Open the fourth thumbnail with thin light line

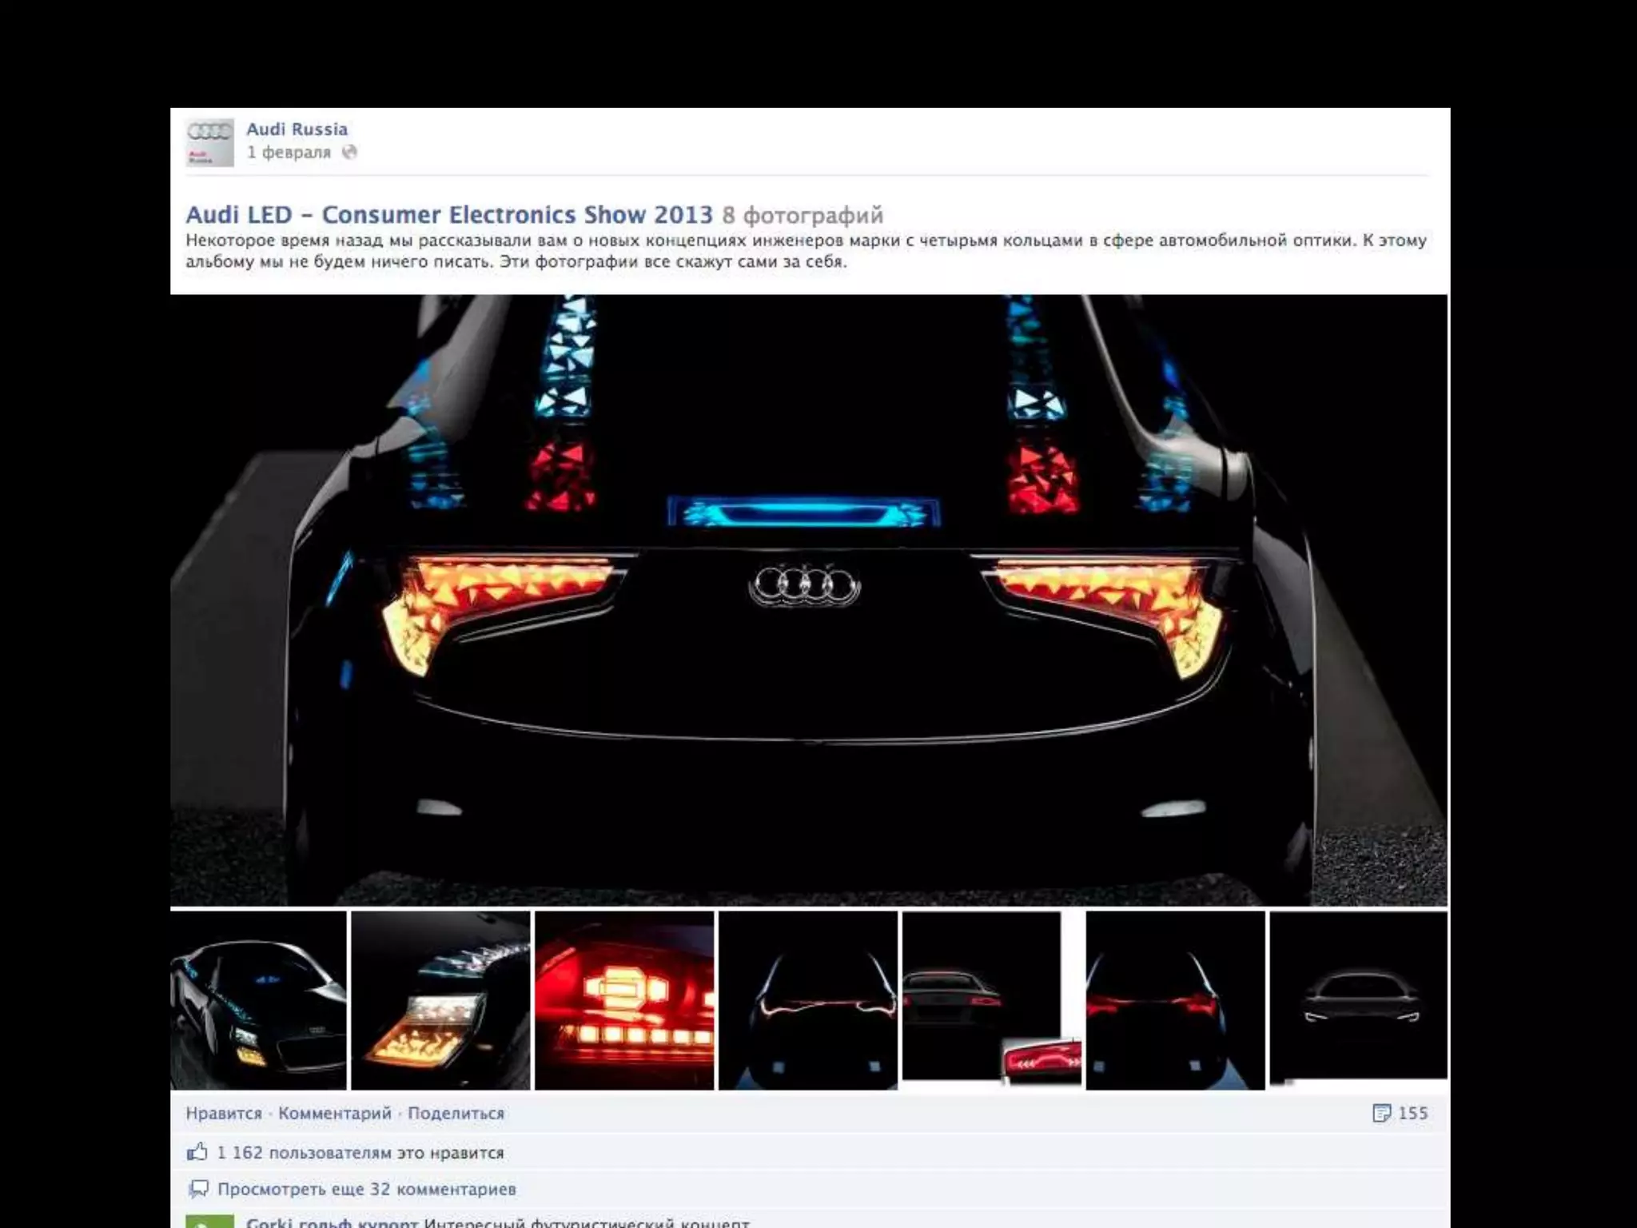pos(807,1000)
